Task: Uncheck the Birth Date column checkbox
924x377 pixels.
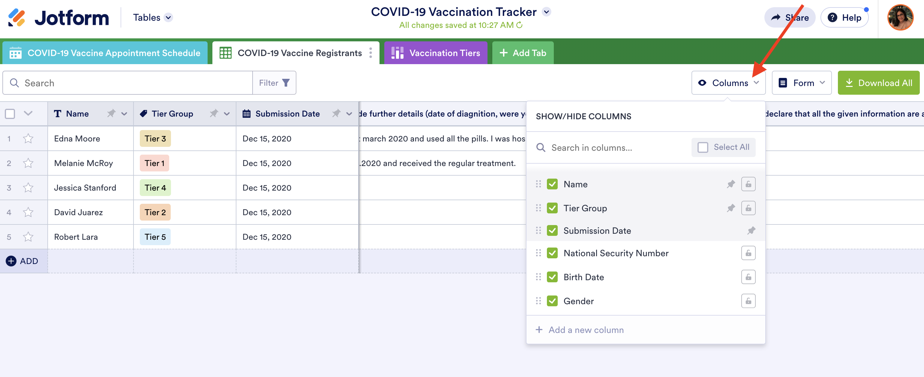Action: (x=552, y=277)
